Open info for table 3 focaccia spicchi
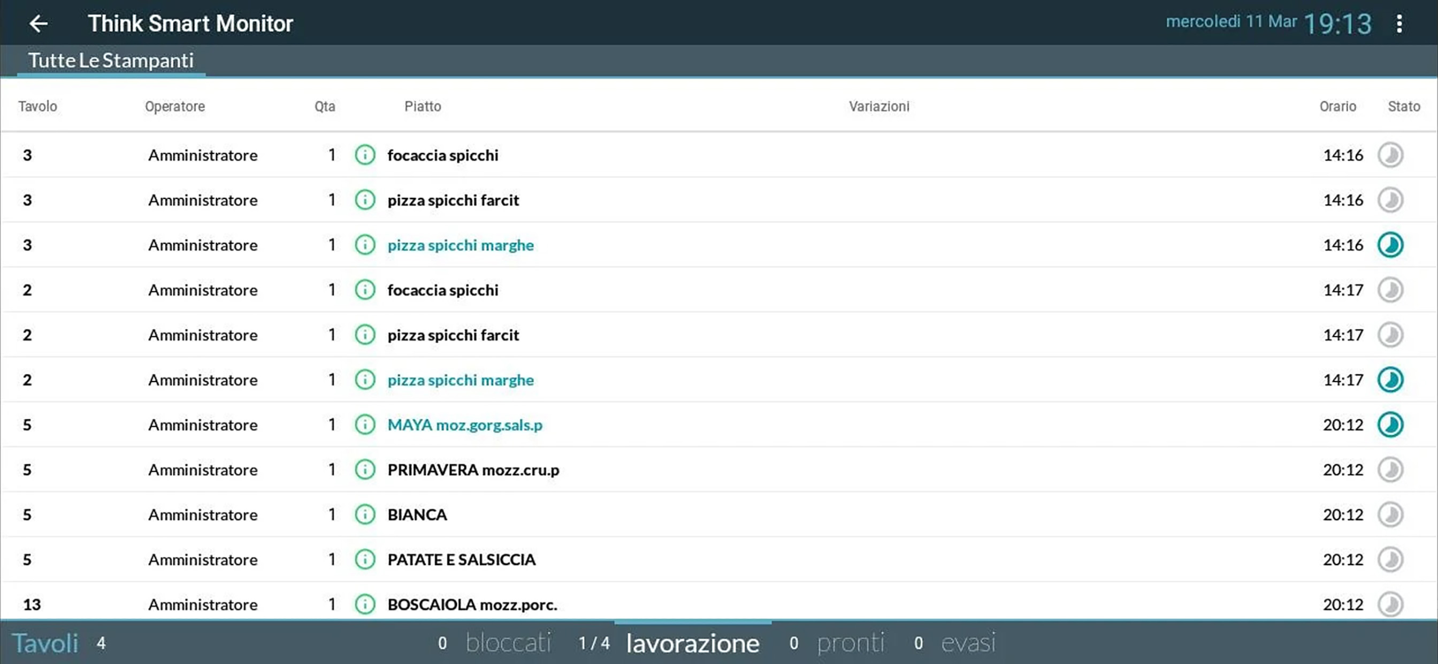Image resolution: width=1438 pixels, height=664 pixels. 364,155
